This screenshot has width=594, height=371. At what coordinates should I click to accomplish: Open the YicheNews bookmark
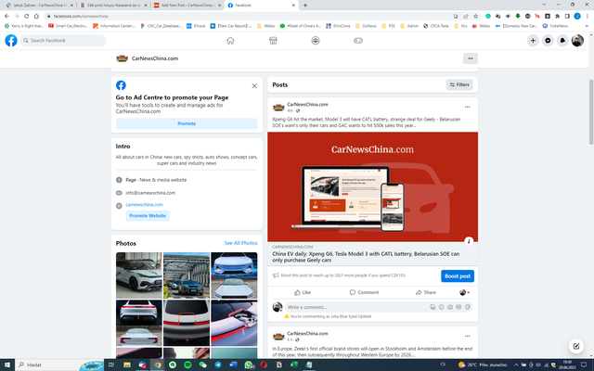click(x=555, y=26)
